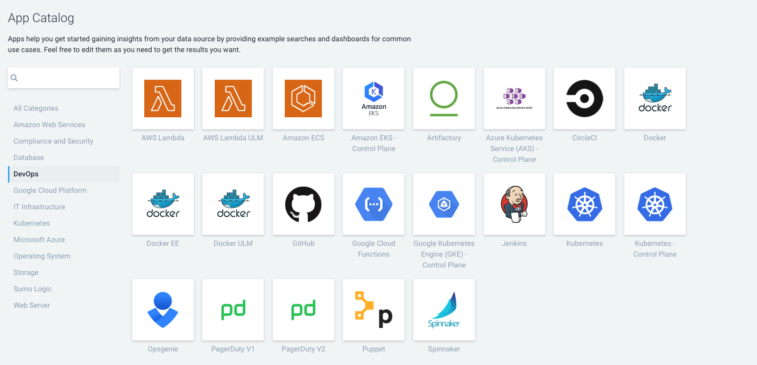The height and width of the screenshot is (365, 757).
Task: Click the Jenkins label text
Action: pyautogui.click(x=515, y=243)
